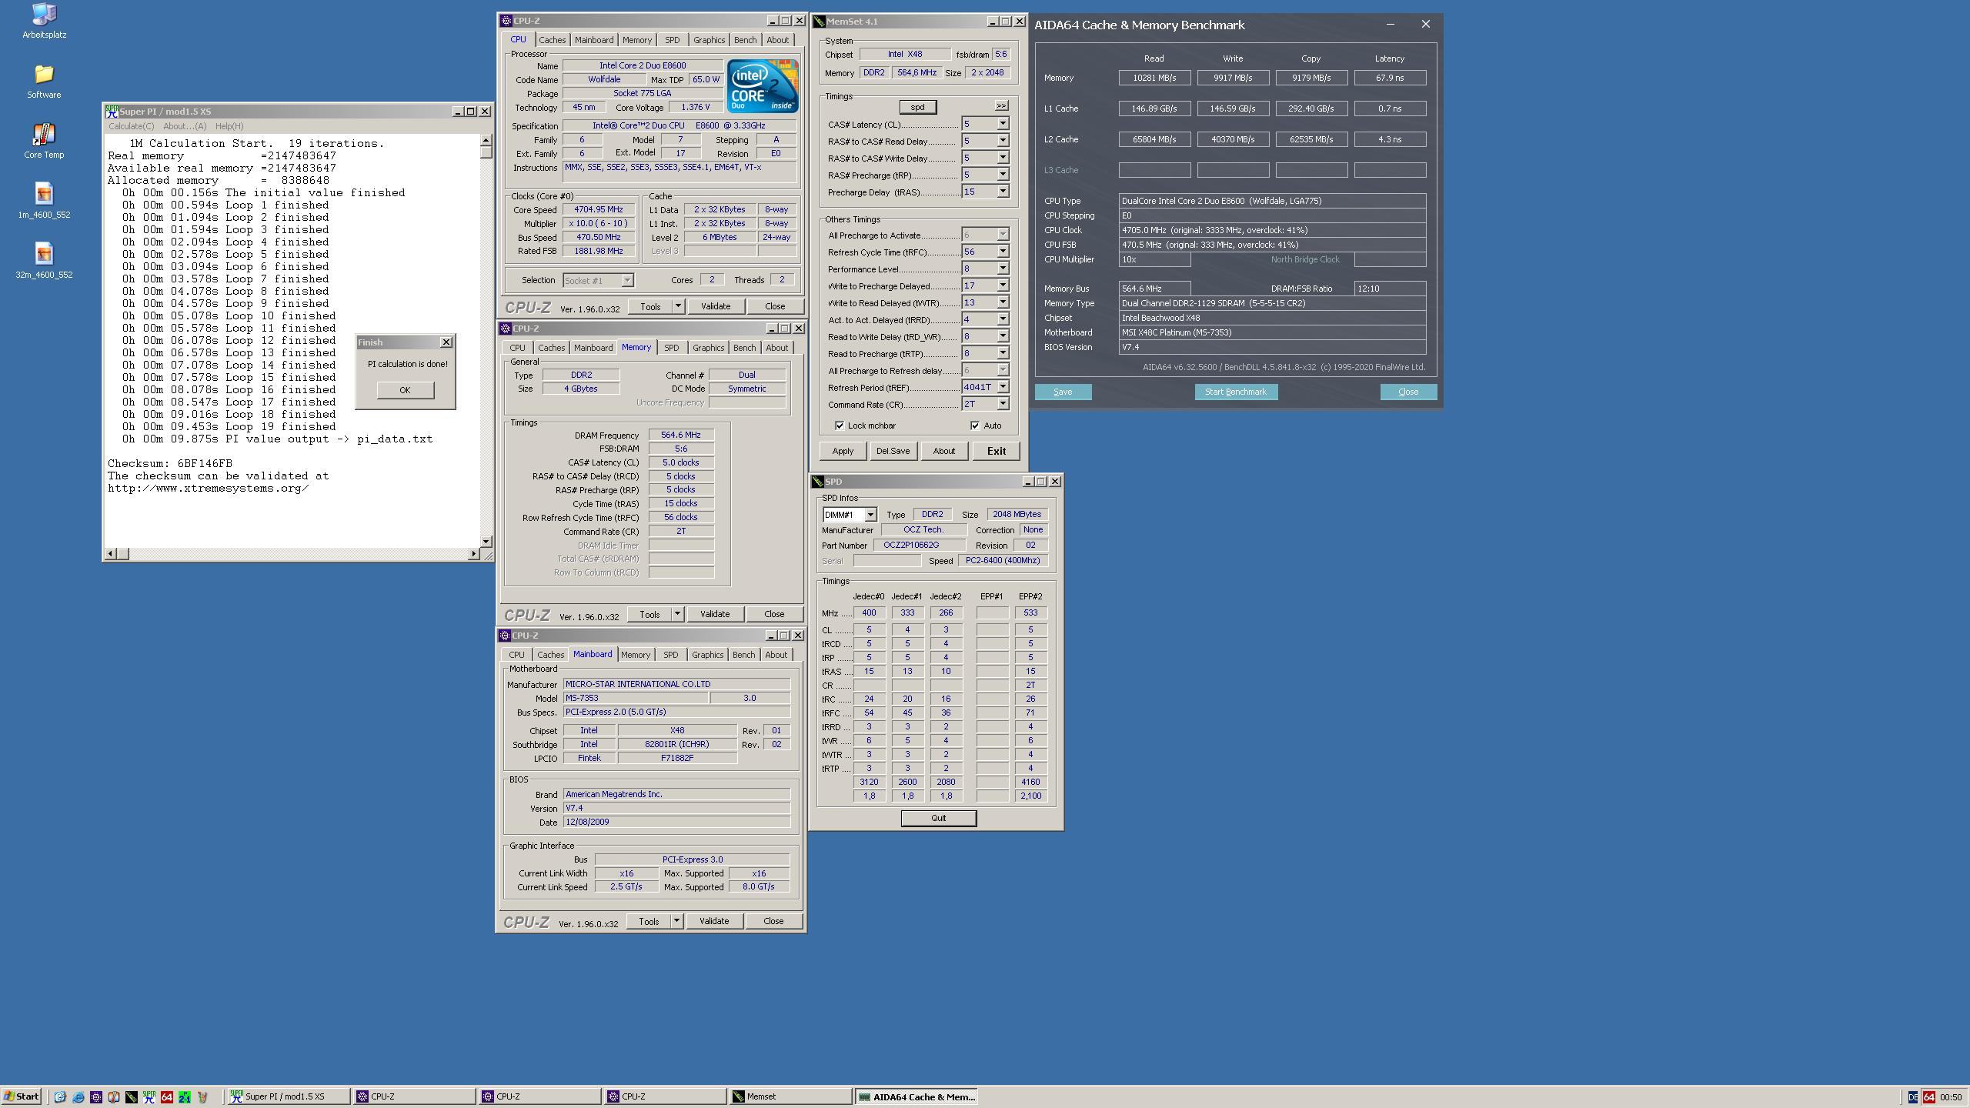Click AIDA64 system tray icon
Viewport: 1970px width, 1108px height.
pyautogui.click(x=1929, y=1097)
